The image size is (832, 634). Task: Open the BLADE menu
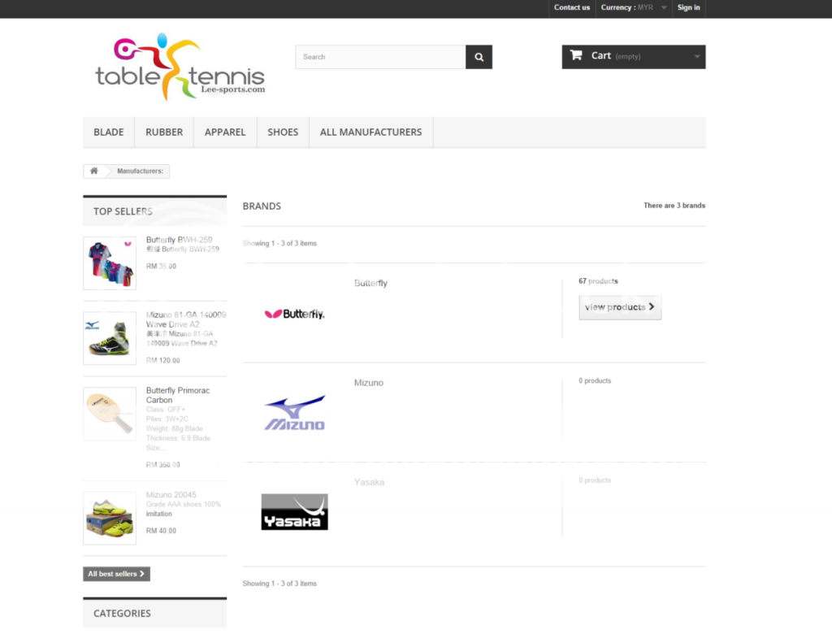tap(109, 132)
